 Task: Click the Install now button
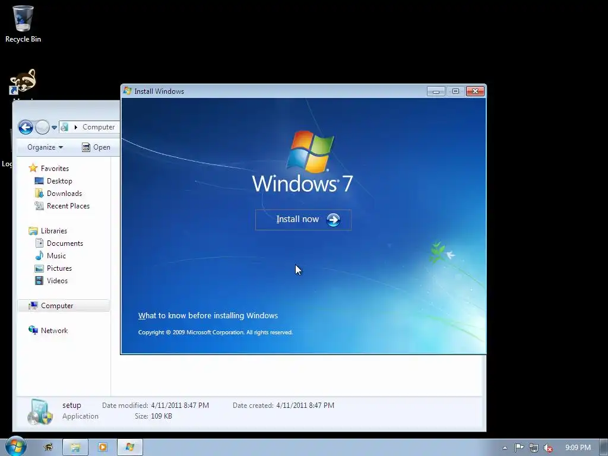pos(303,220)
